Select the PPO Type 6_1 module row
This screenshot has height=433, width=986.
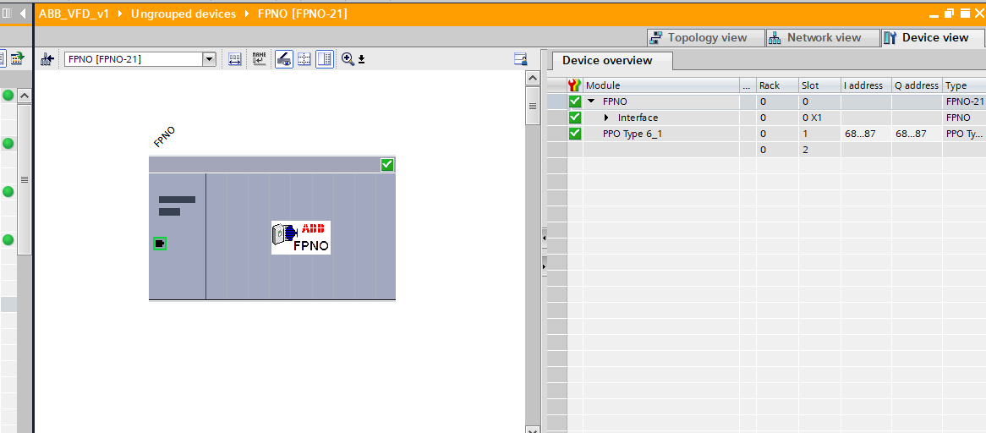[766, 134]
